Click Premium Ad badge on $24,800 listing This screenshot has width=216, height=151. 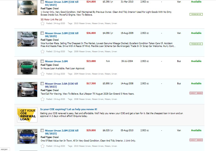coord(196,14)
